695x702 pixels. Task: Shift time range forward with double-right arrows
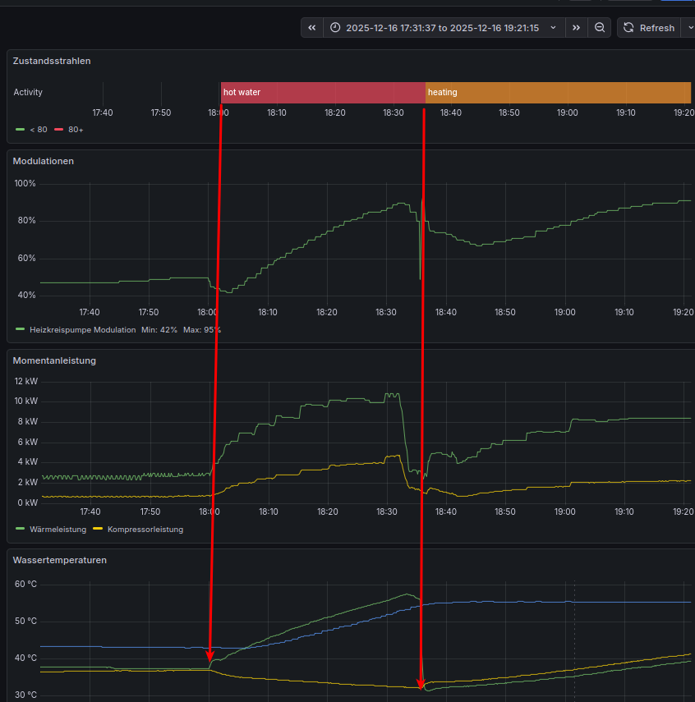tap(576, 28)
